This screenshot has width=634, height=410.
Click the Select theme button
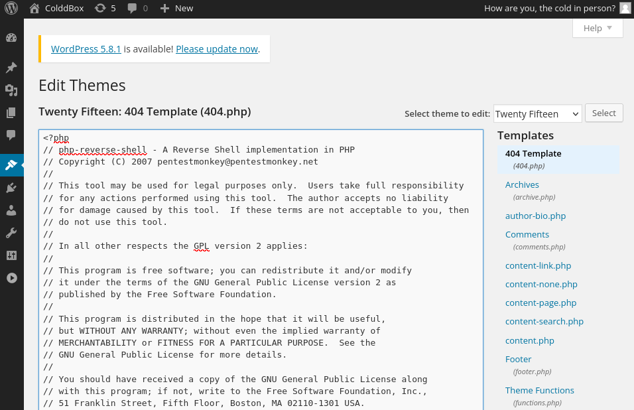pos(604,113)
